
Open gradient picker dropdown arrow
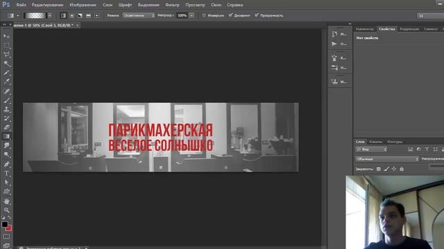coord(50,15)
